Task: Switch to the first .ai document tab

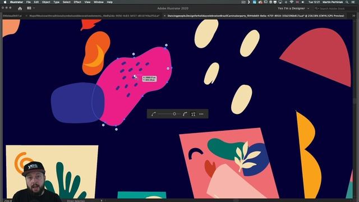Action: coord(12,16)
